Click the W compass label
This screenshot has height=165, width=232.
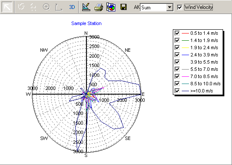pos(28,94)
